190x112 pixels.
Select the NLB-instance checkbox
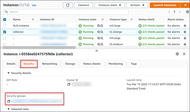click(x=5, y=26)
